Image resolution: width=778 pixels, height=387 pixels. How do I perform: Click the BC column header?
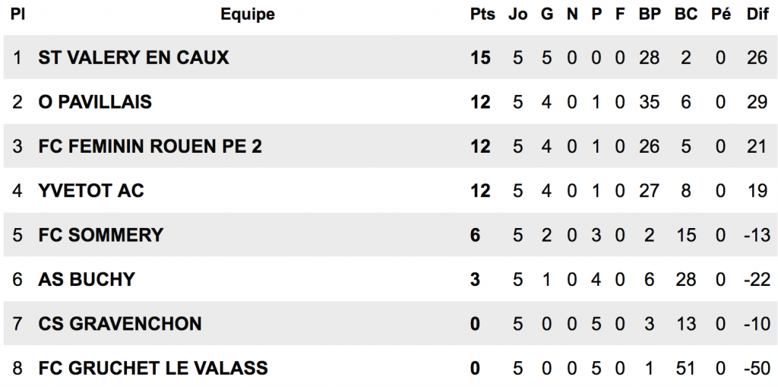point(686,14)
